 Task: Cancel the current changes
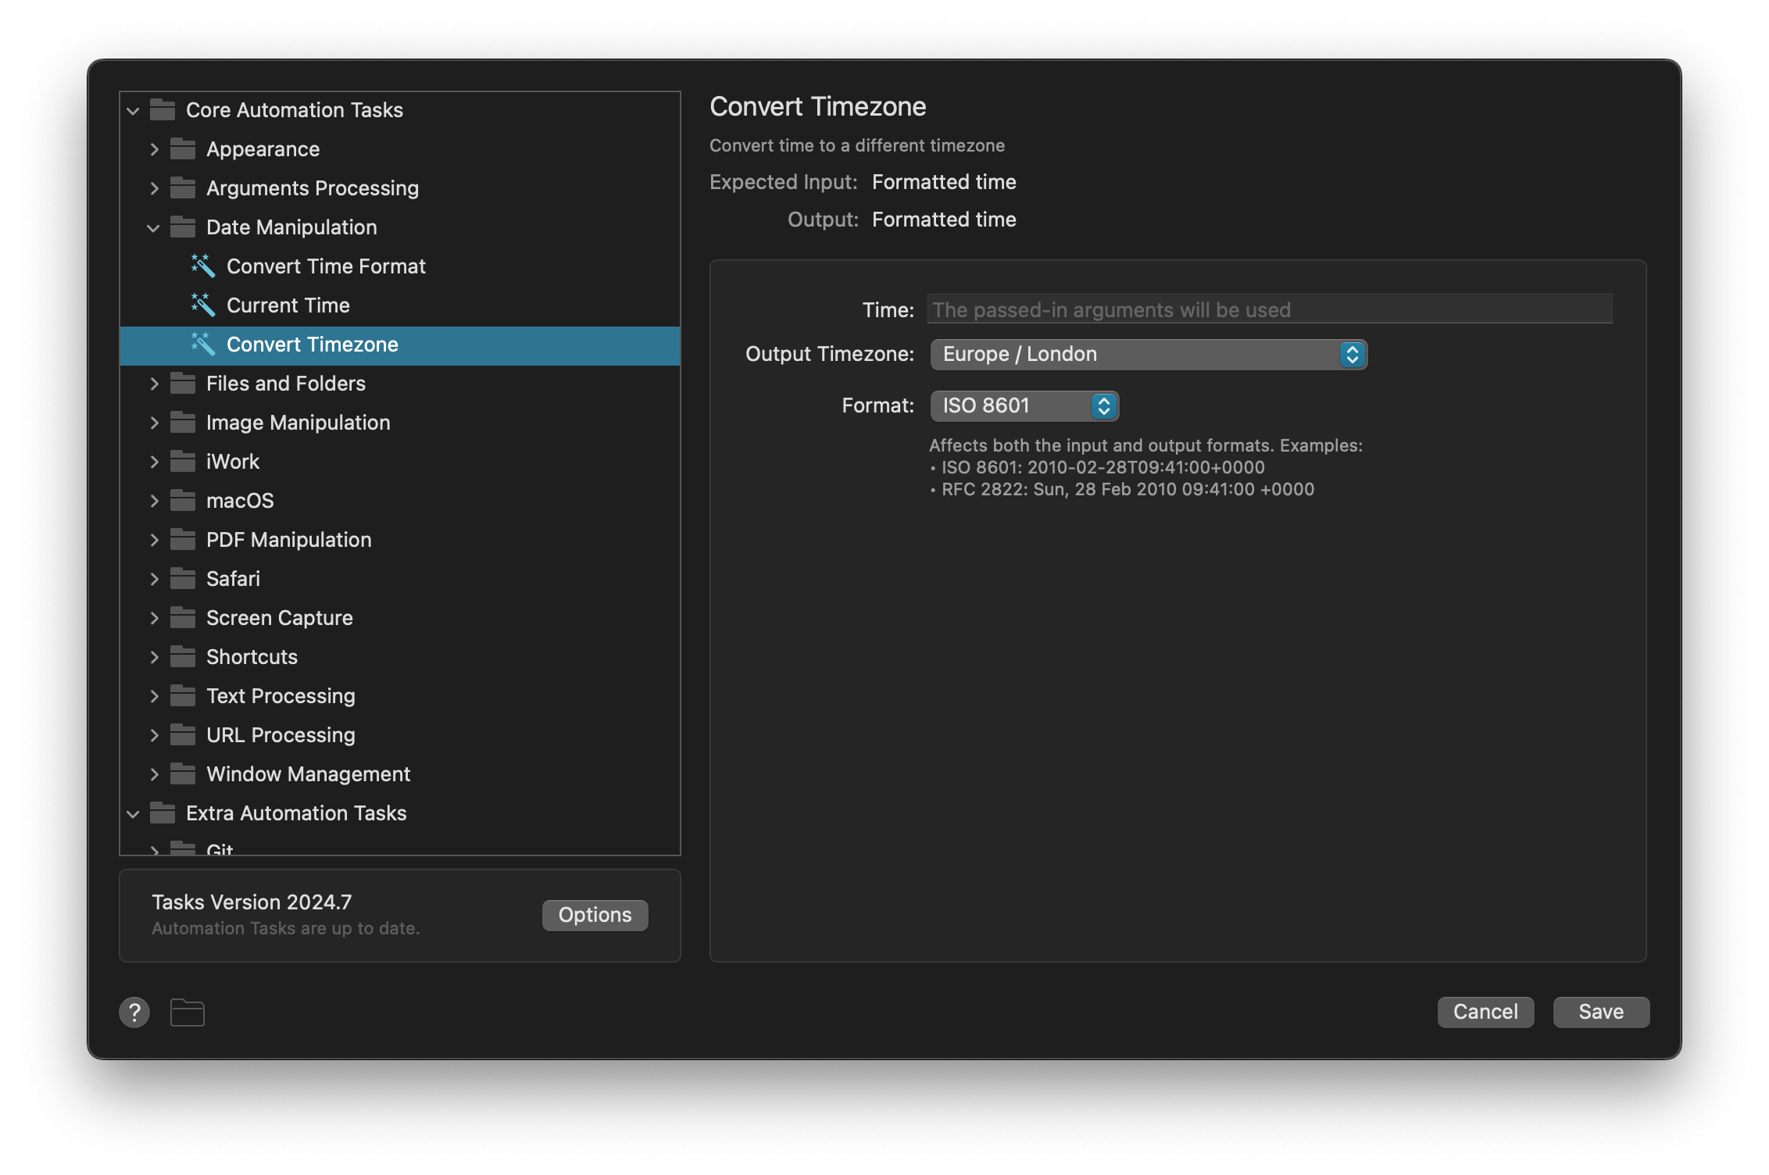[x=1485, y=1012]
